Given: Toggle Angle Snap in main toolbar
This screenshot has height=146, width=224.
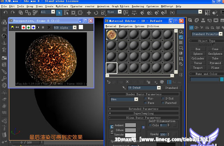Looking at the screenshot, I should point(149,13).
